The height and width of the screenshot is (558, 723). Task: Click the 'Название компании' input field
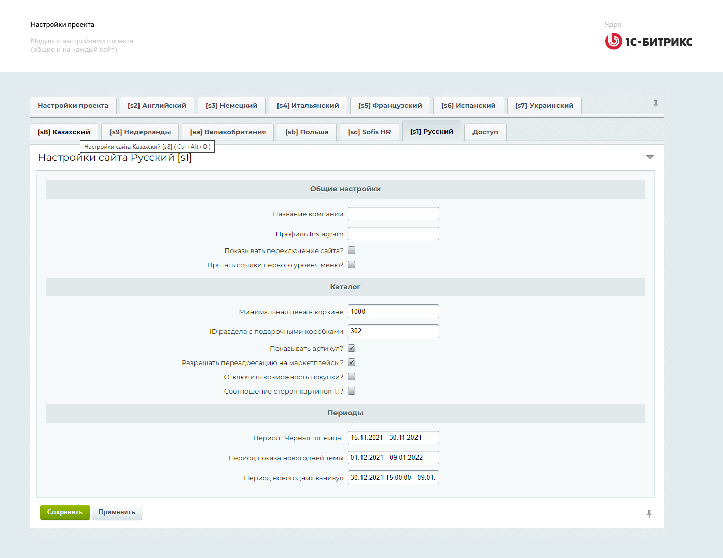pyautogui.click(x=393, y=214)
